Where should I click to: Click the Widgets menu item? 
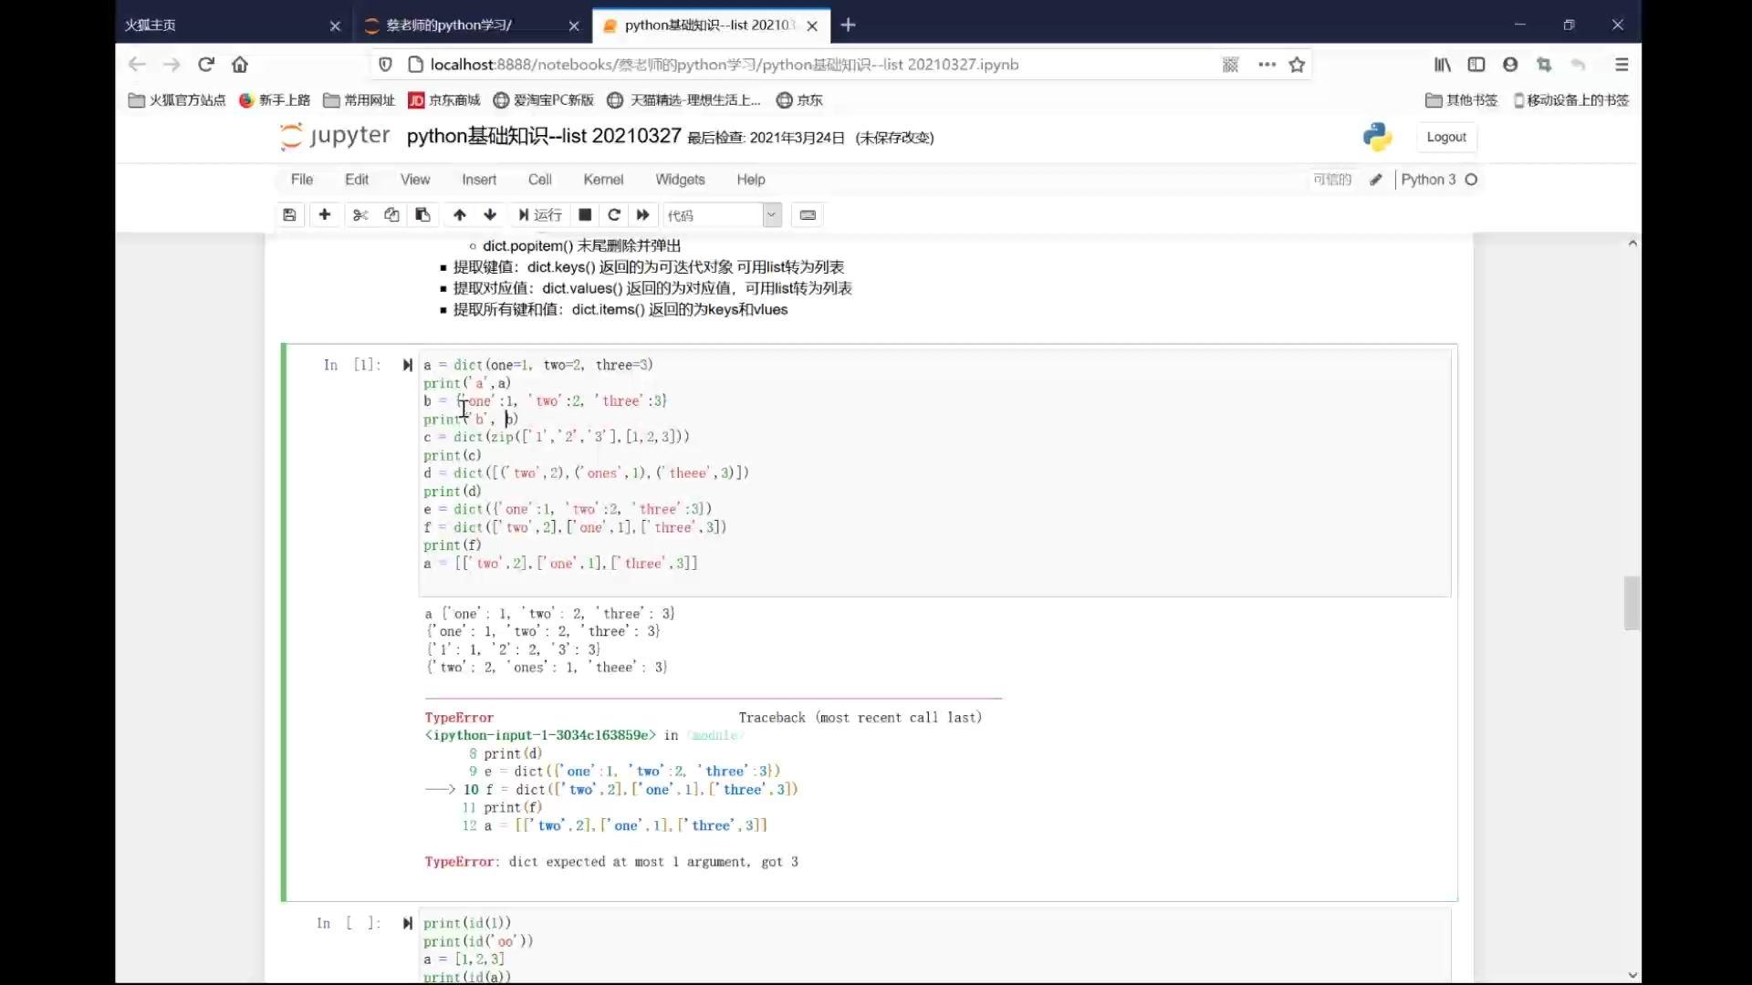[x=680, y=179]
